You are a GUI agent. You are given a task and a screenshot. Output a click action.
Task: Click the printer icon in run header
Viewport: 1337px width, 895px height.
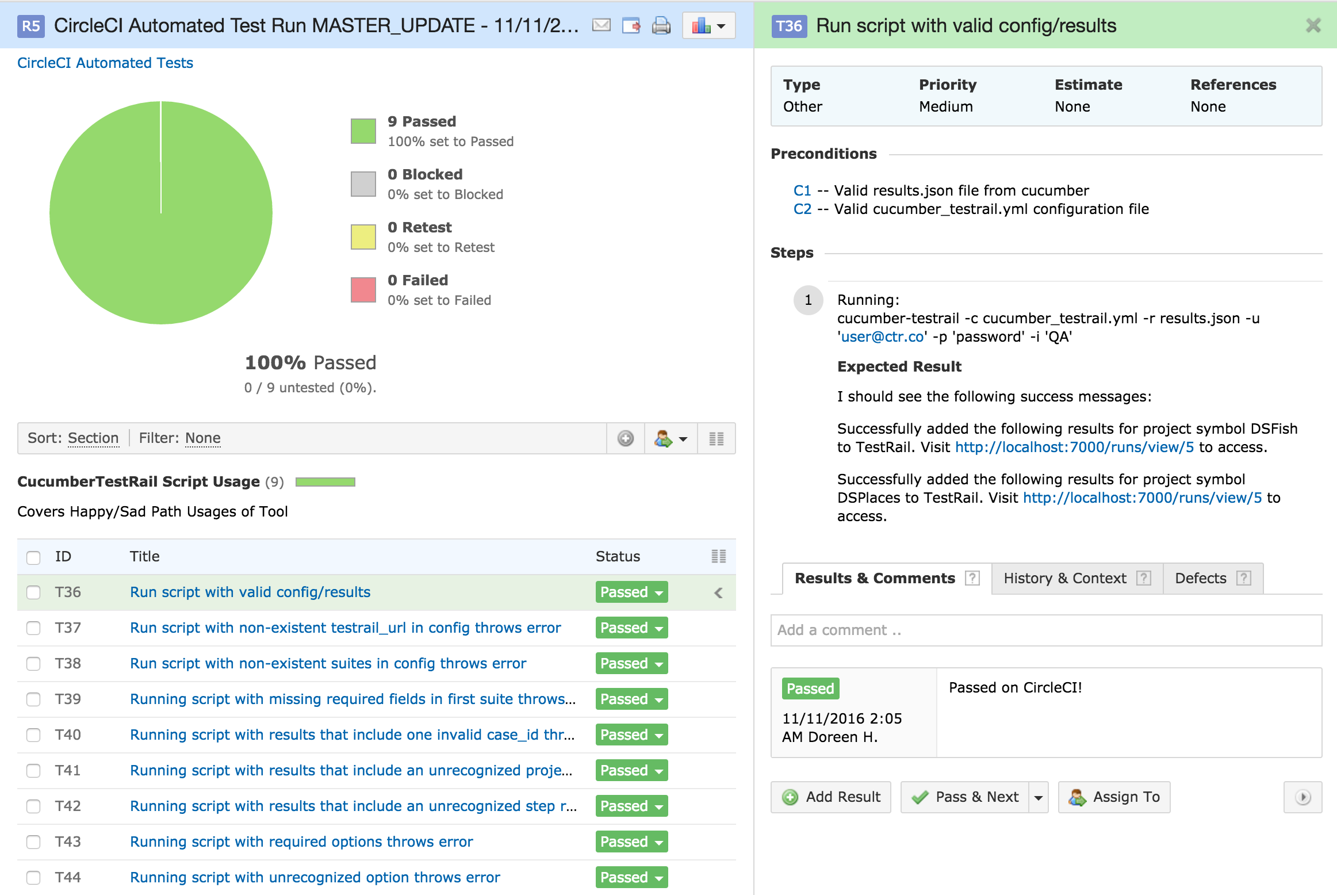661,25
